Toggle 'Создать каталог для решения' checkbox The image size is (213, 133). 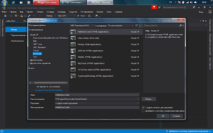point(143,107)
